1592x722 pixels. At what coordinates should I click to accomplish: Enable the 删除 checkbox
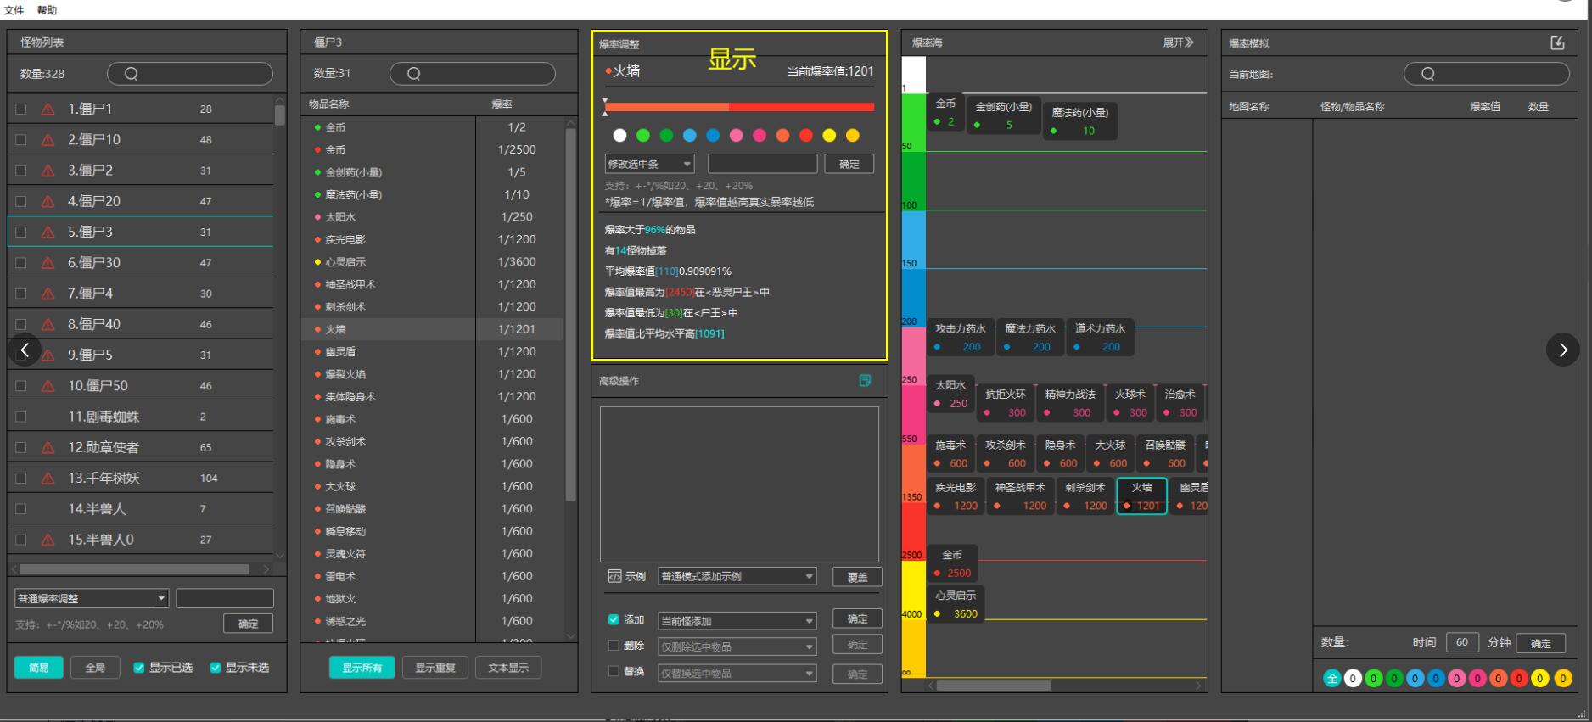point(614,646)
